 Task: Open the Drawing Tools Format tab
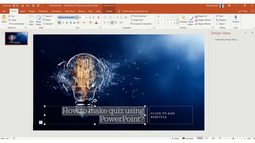coord(109,11)
